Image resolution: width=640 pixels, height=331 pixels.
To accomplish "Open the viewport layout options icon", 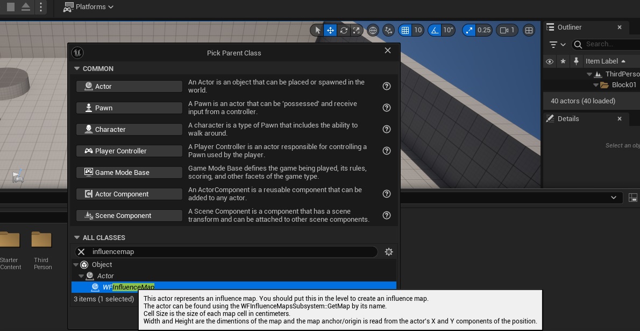I will coord(529,30).
